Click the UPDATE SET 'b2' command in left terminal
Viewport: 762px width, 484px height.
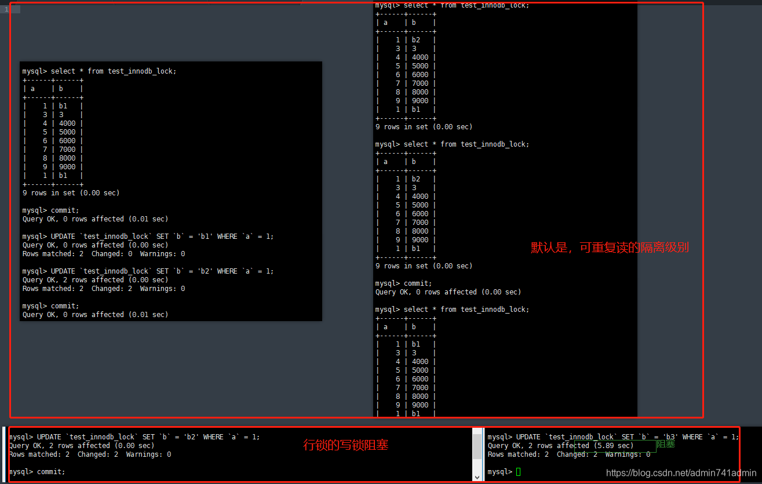tap(148, 271)
